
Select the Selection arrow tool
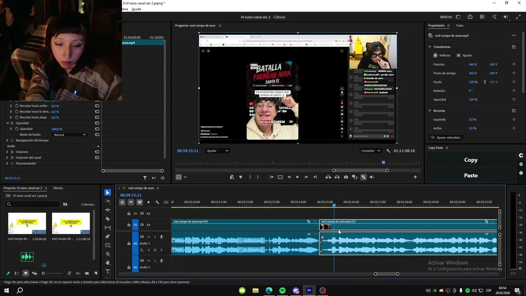point(108,192)
